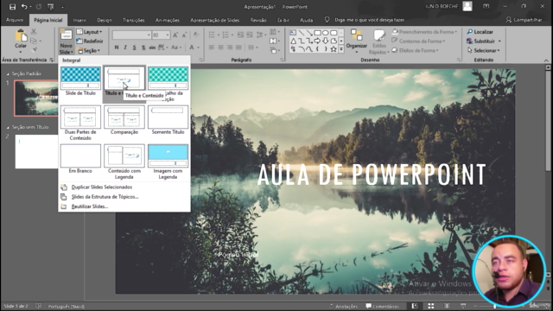Click the Localizar find button

pyautogui.click(x=480, y=32)
